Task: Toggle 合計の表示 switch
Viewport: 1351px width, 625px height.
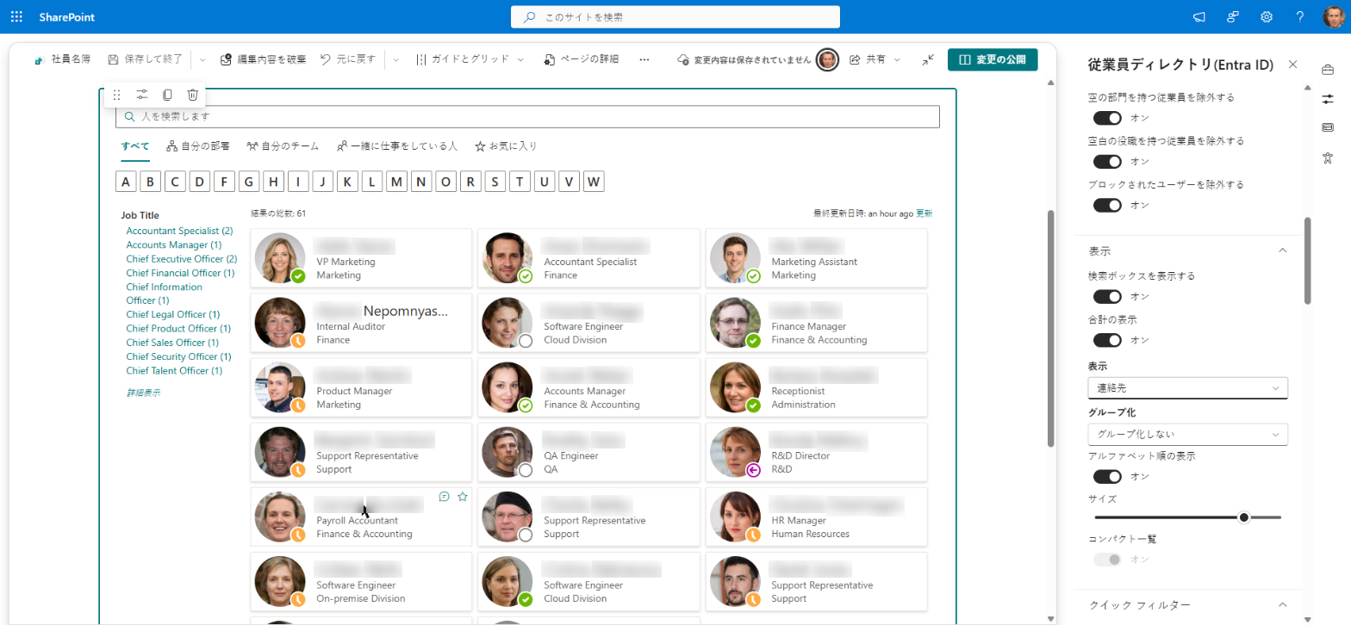Action: point(1107,340)
